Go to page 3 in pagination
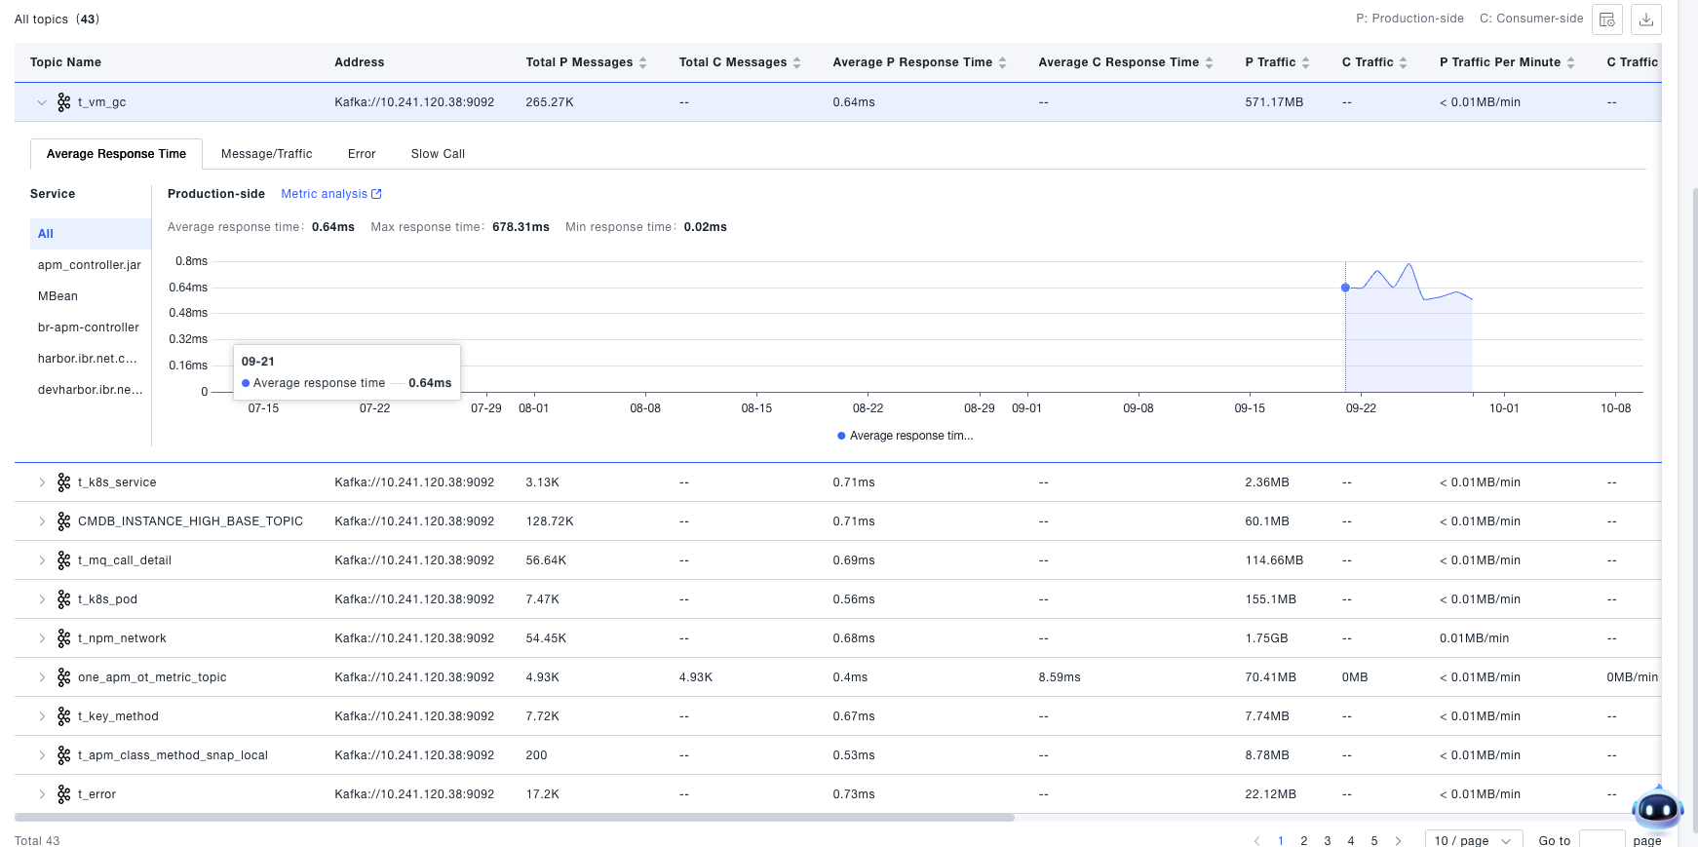The image size is (1698, 847). [x=1328, y=840]
